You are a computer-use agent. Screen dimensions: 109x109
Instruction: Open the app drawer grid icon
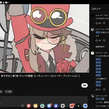[22, 106]
